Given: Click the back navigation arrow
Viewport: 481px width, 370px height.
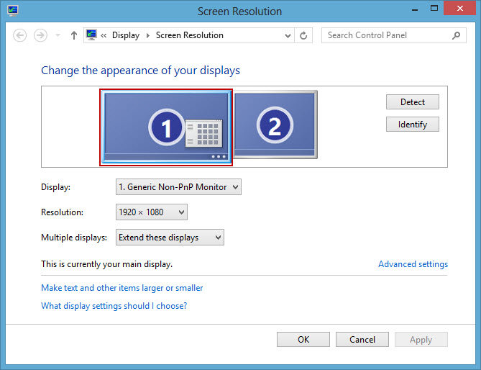Looking at the screenshot, I should click(x=20, y=35).
